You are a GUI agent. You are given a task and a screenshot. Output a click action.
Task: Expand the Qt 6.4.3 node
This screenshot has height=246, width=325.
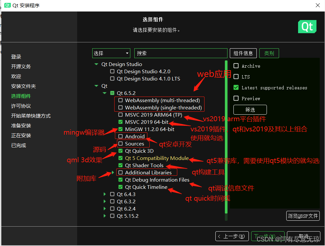pos(105,194)
